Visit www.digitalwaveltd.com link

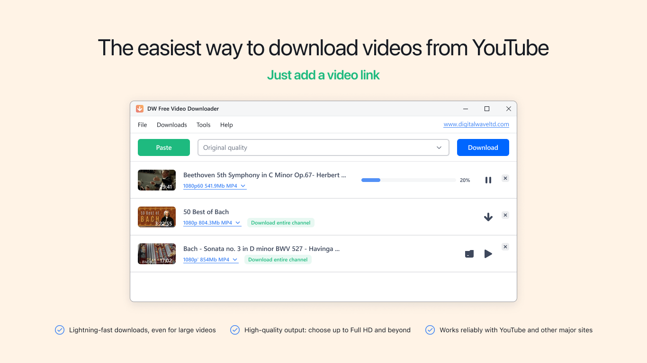coord(476,124)
